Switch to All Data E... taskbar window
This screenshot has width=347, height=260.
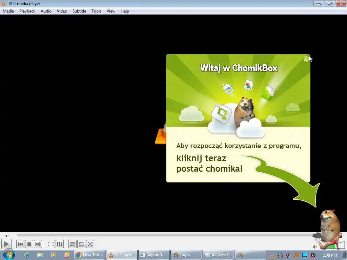pyautogui.click(x=219, y=255)
